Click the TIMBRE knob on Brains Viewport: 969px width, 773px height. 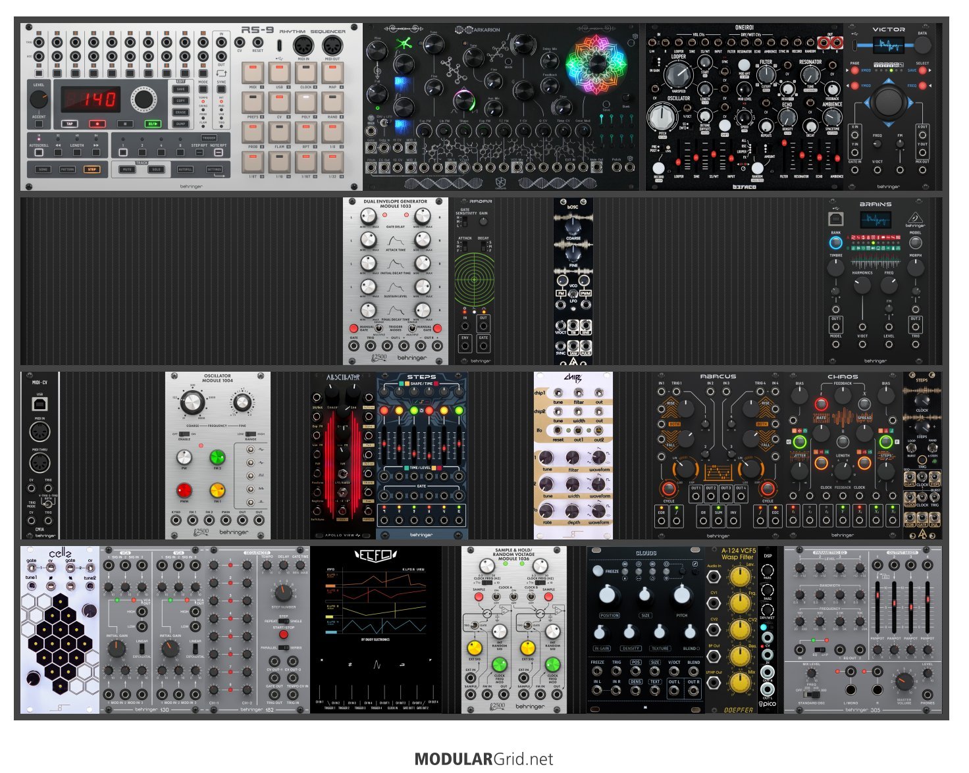[836, 267]
